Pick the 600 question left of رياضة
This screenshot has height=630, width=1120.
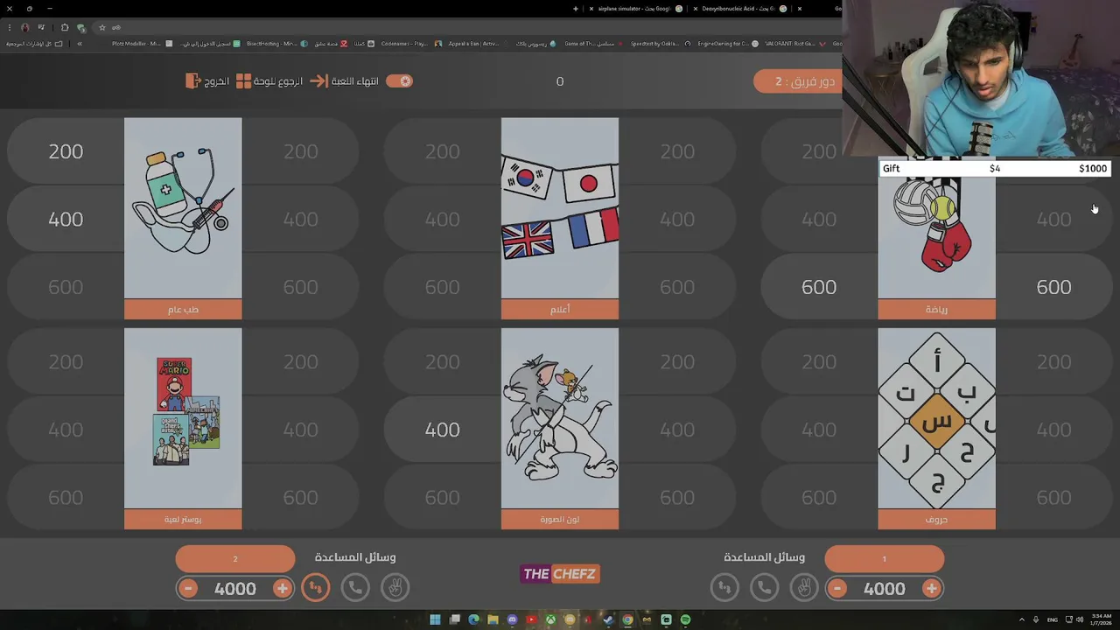point(819,287)
